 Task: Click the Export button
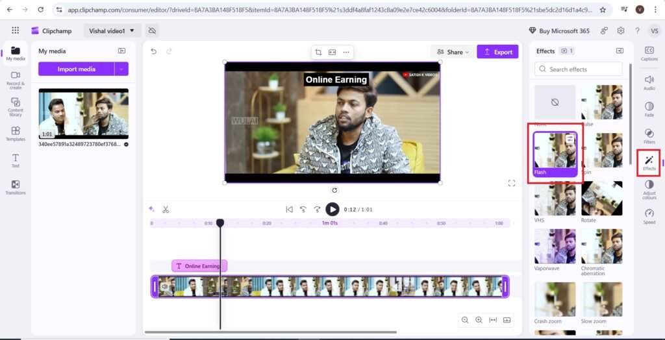(x=497, y=52)
